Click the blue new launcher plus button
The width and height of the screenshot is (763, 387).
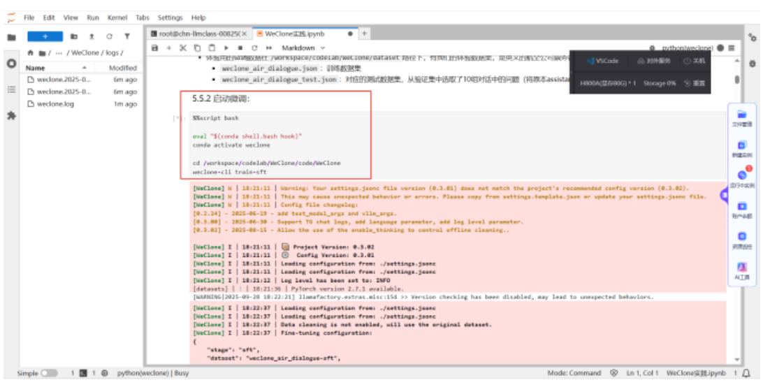click(45, 36)
